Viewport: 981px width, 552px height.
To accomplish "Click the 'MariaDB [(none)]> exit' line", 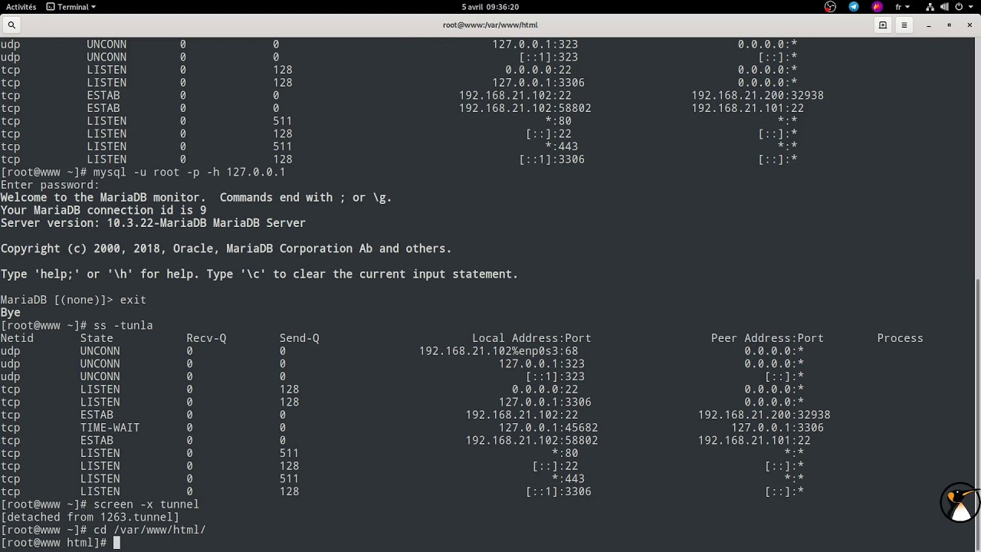I will pos(73,300).
